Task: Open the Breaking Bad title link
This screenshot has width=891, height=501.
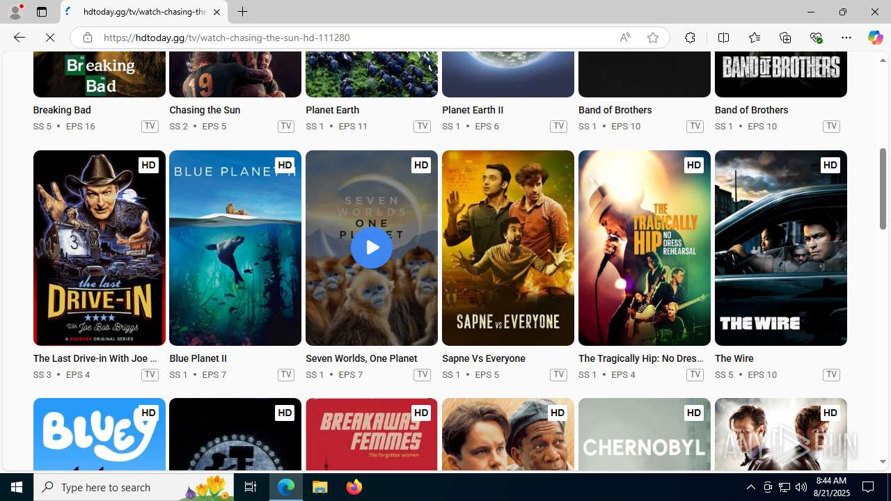Action: click(x=62, y=110)
